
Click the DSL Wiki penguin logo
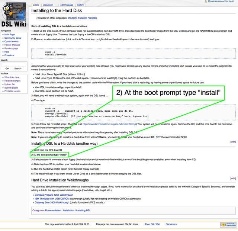coord(14,14)
